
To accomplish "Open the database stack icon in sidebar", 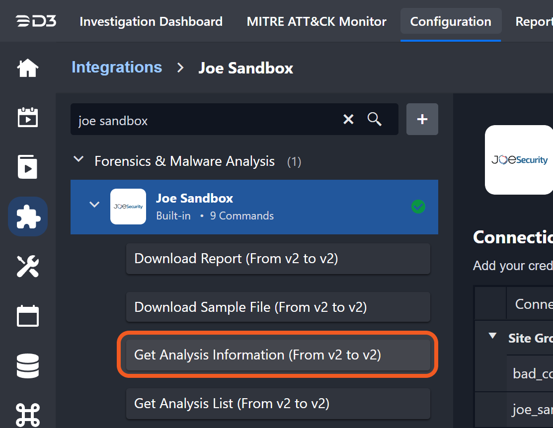I will point(28,365).
